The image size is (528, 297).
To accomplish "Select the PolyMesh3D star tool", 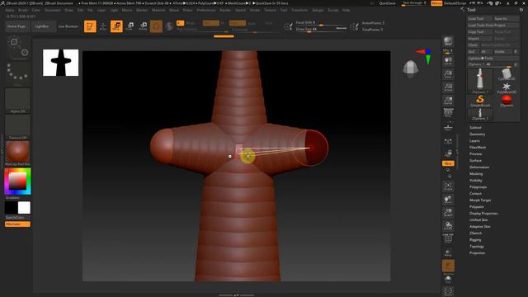I will 507,88.
